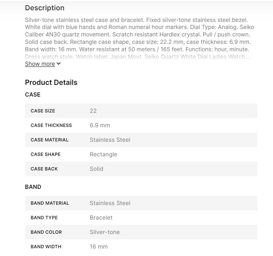The width and height of the screenshot is (273, 256).
Task: Click the Show more link
Action: point(40,64)
